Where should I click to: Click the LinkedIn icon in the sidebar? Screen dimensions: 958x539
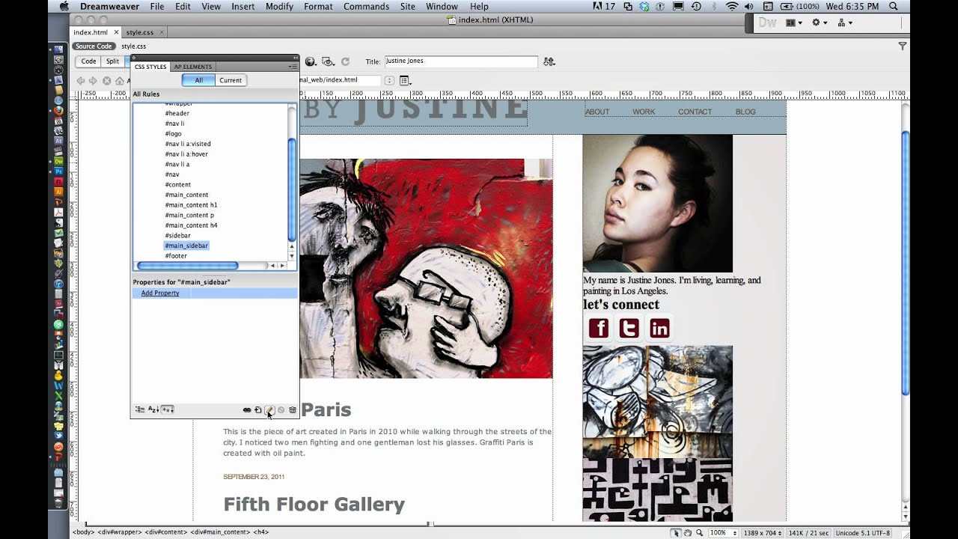click(x=659, y=328)
